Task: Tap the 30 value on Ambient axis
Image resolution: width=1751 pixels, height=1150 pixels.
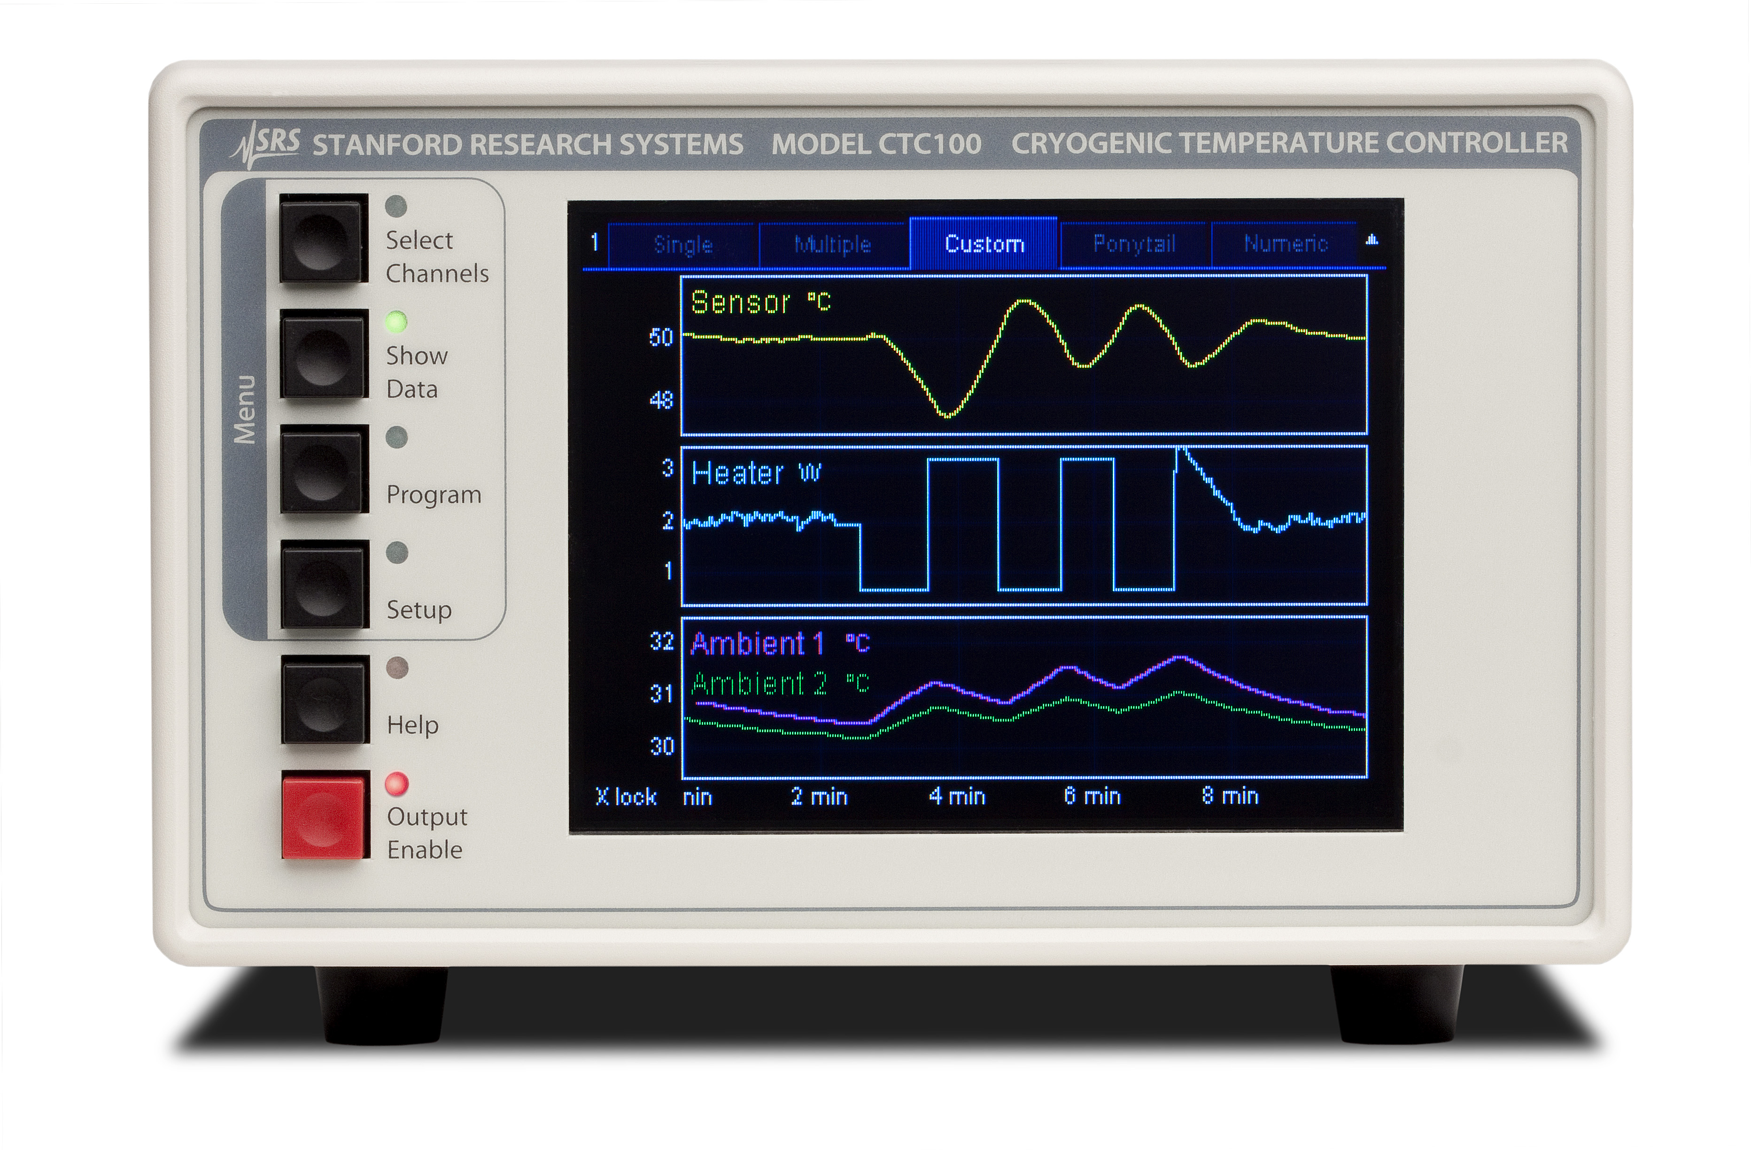Action: point(661,747)
